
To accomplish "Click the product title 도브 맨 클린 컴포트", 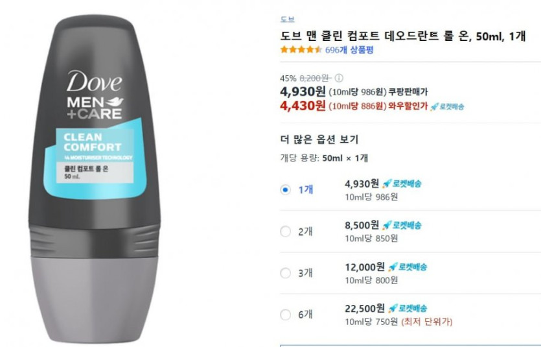I will (402, 36).
